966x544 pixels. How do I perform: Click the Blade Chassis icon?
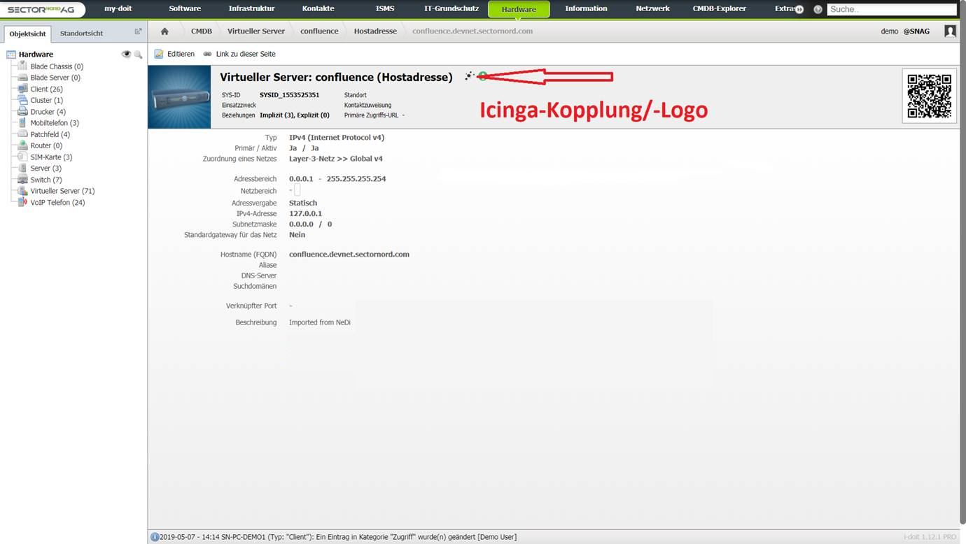click(23, 66)
